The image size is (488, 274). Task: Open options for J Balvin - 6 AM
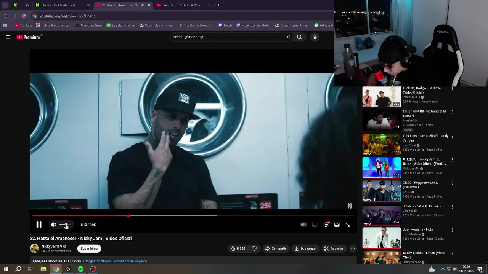click(453, 207)
